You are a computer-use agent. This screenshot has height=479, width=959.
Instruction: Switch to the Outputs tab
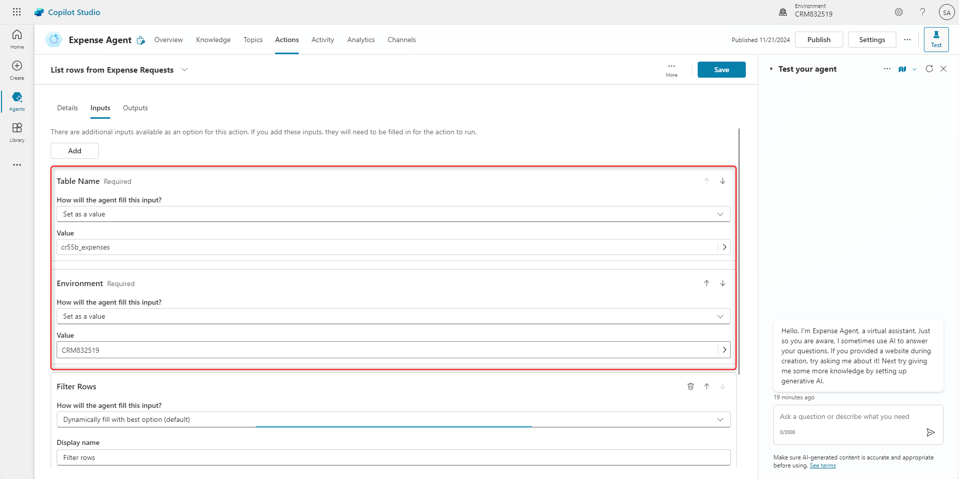pyautogui.click(x=135, y=108)
